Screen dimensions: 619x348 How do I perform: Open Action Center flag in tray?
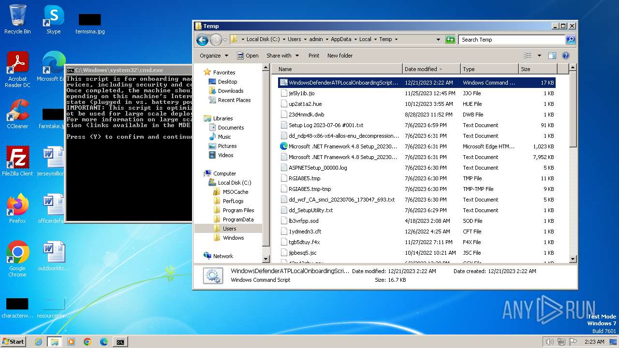pyautogui.click(x=574, y=342)
